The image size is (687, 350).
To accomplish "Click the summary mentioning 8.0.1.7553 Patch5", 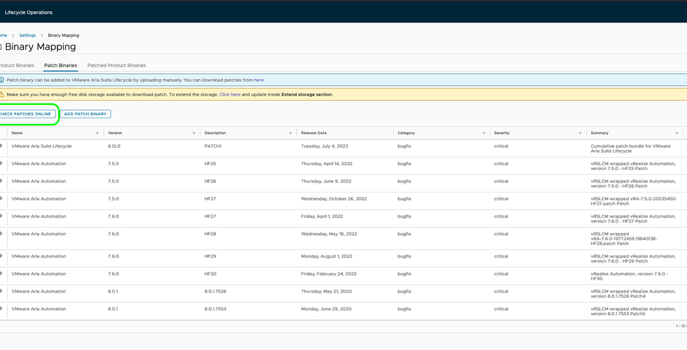I will [x=633, y=311].
